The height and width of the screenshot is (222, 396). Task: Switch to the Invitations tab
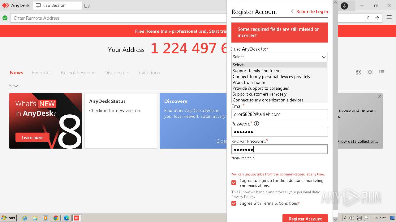pos(148,73)
